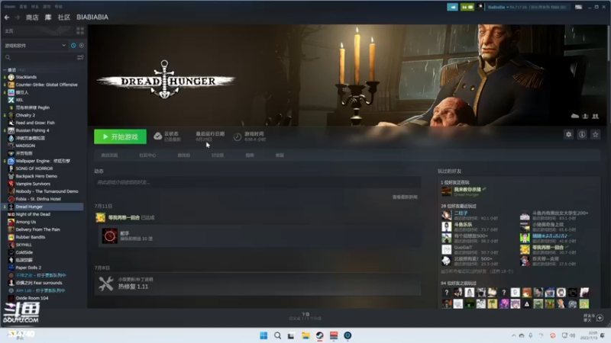This screenshot has height=343, width=611.
Task: Click the friends and chat plus icon
Action: coord(600,318)
